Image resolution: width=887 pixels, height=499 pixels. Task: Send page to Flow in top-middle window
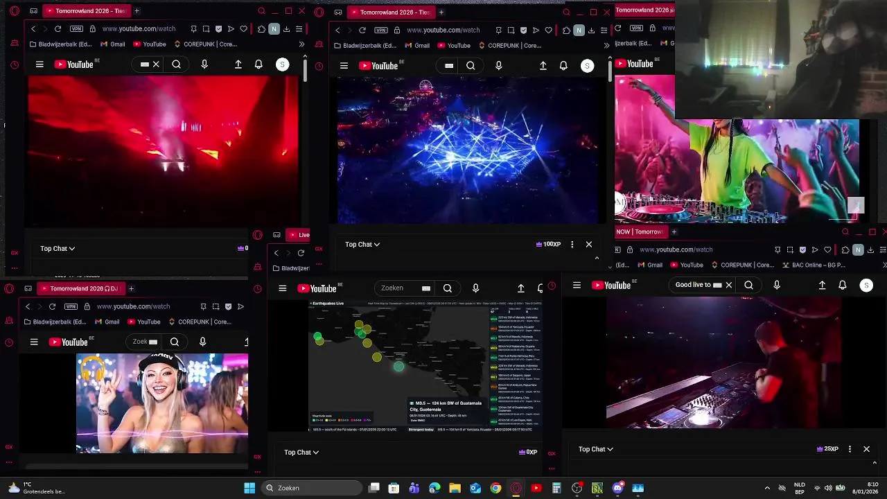536,30
